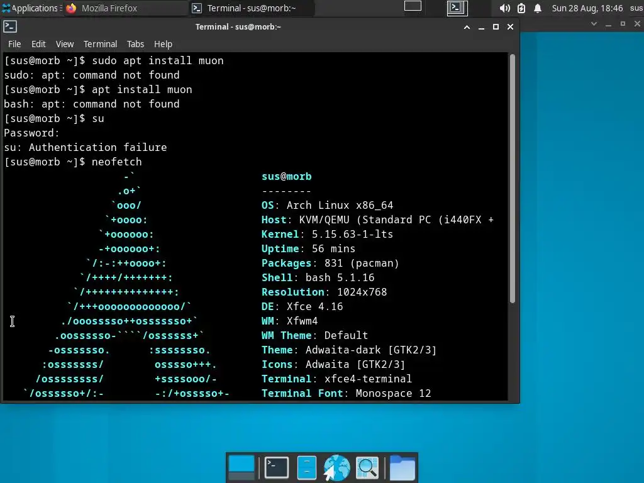Click 'Icons: Adwaita [GTK2/3]' line
Image resolution: width=644 pixels, height=483 pixels.
[x=333, y=365]
